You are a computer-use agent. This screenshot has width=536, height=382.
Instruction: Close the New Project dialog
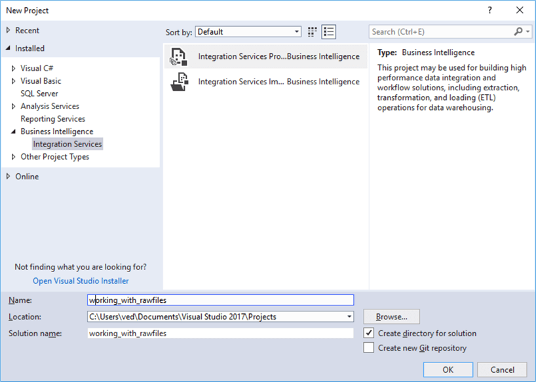520,10
